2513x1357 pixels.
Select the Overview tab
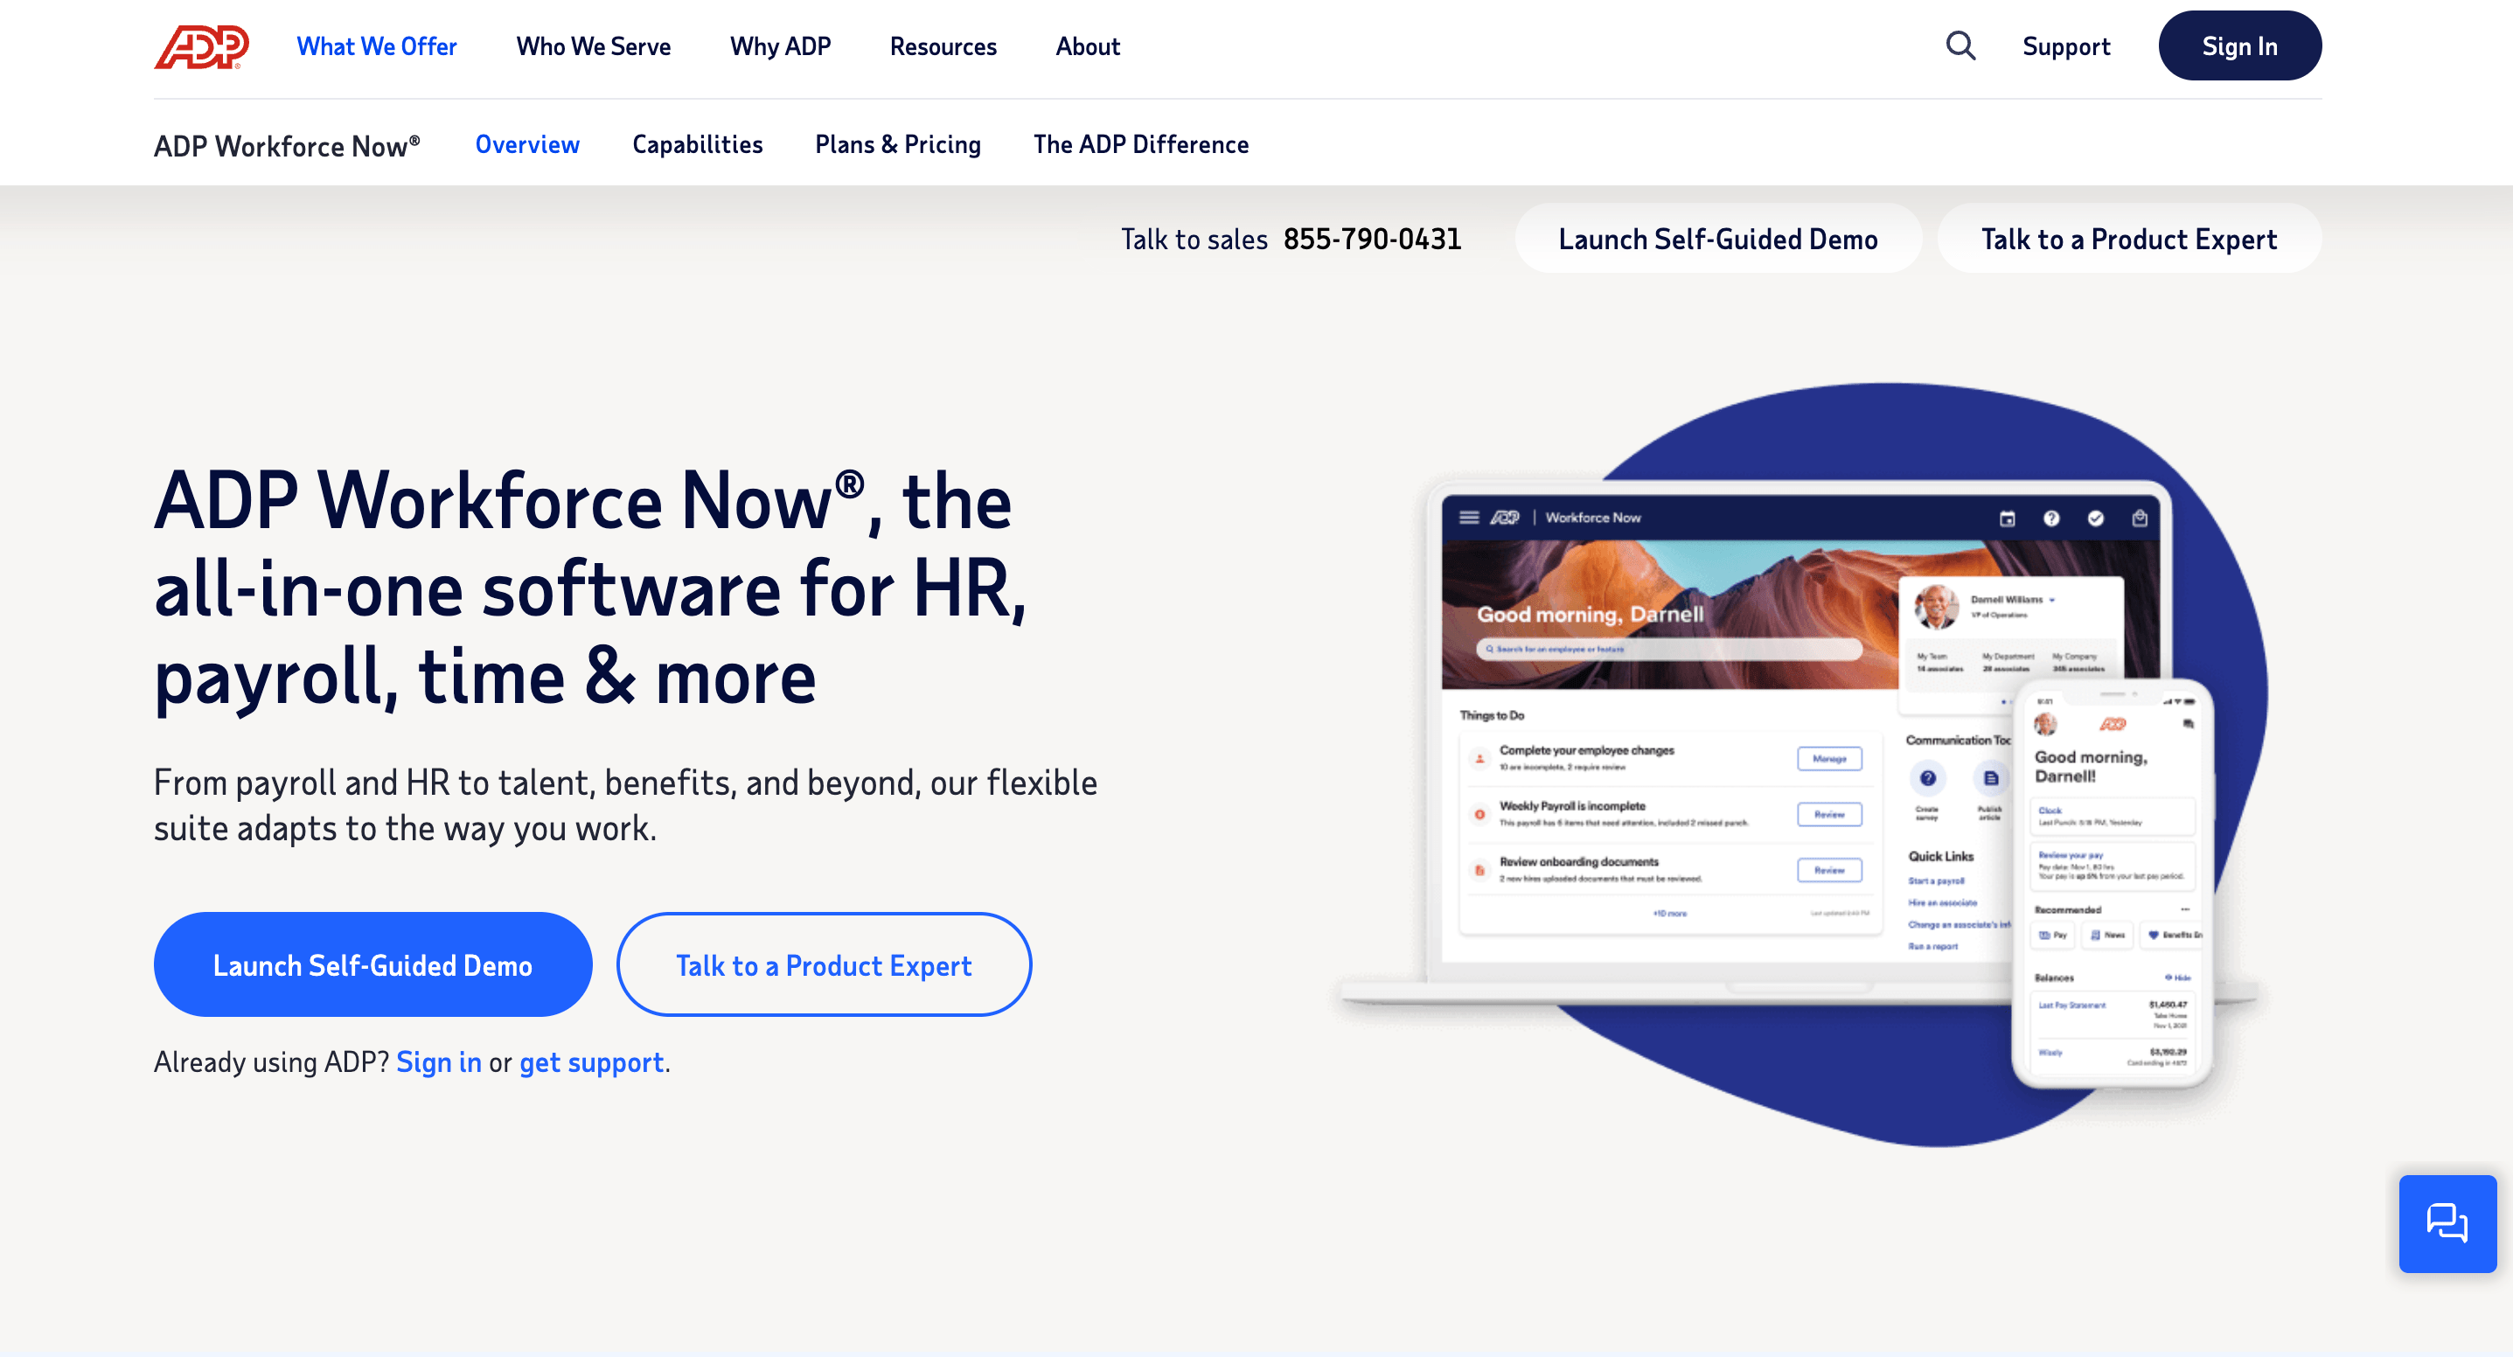526,144
